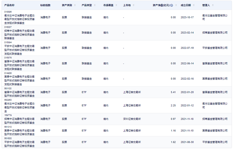Sort the table by 产品类型
233x149 pixels.
(x=95, y=5)
